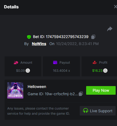Copy the Game ID to clipboard
Screen dimensions: 117x126
click(81, 94)
